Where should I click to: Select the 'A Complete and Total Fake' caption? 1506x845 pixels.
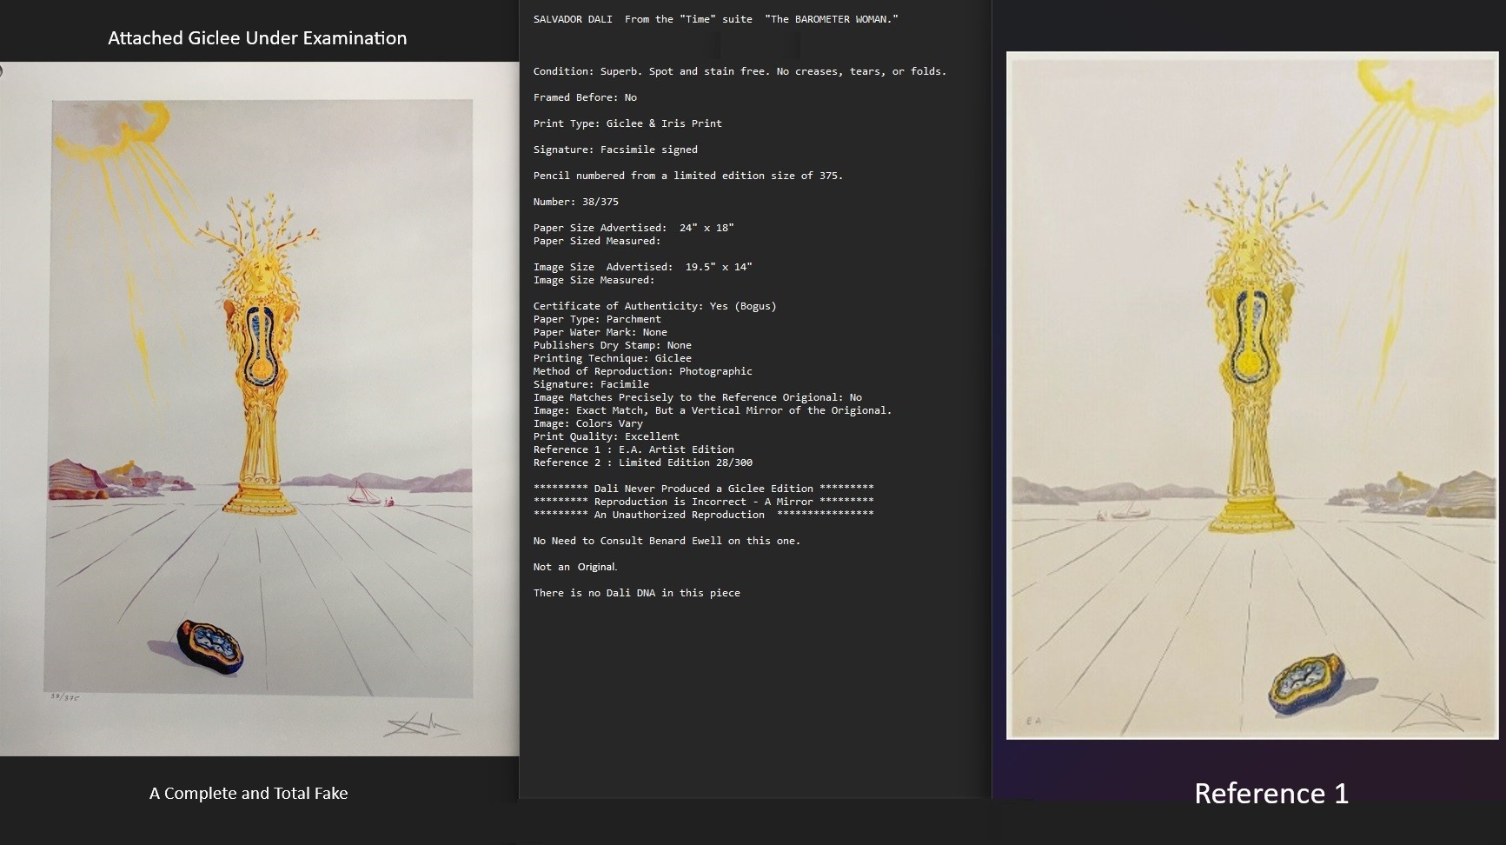point(249,793)
